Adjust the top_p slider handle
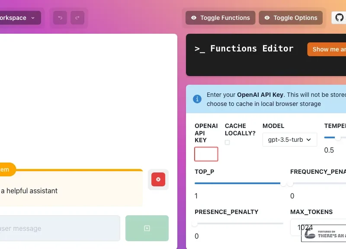The height and width of the screenshot is (249, 346). pos(283,183)
